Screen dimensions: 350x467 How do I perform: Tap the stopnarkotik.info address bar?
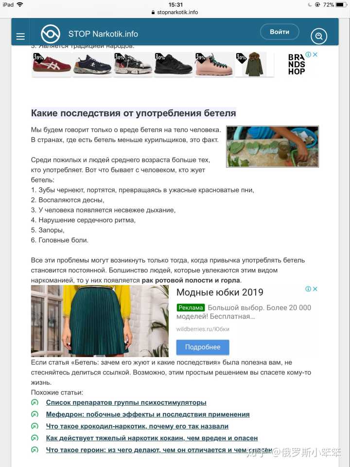tap(175, 12)
